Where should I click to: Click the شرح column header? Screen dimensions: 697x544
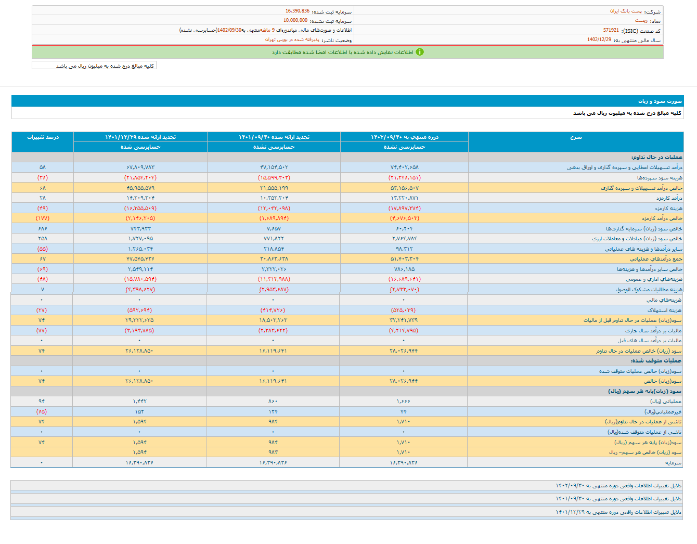tap(576, 137)
